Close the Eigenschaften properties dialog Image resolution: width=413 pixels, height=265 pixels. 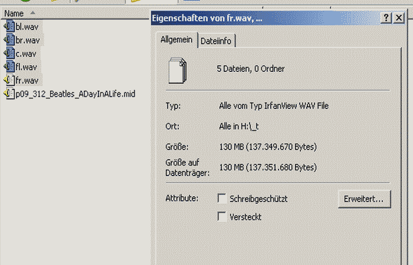coord(399,18)
